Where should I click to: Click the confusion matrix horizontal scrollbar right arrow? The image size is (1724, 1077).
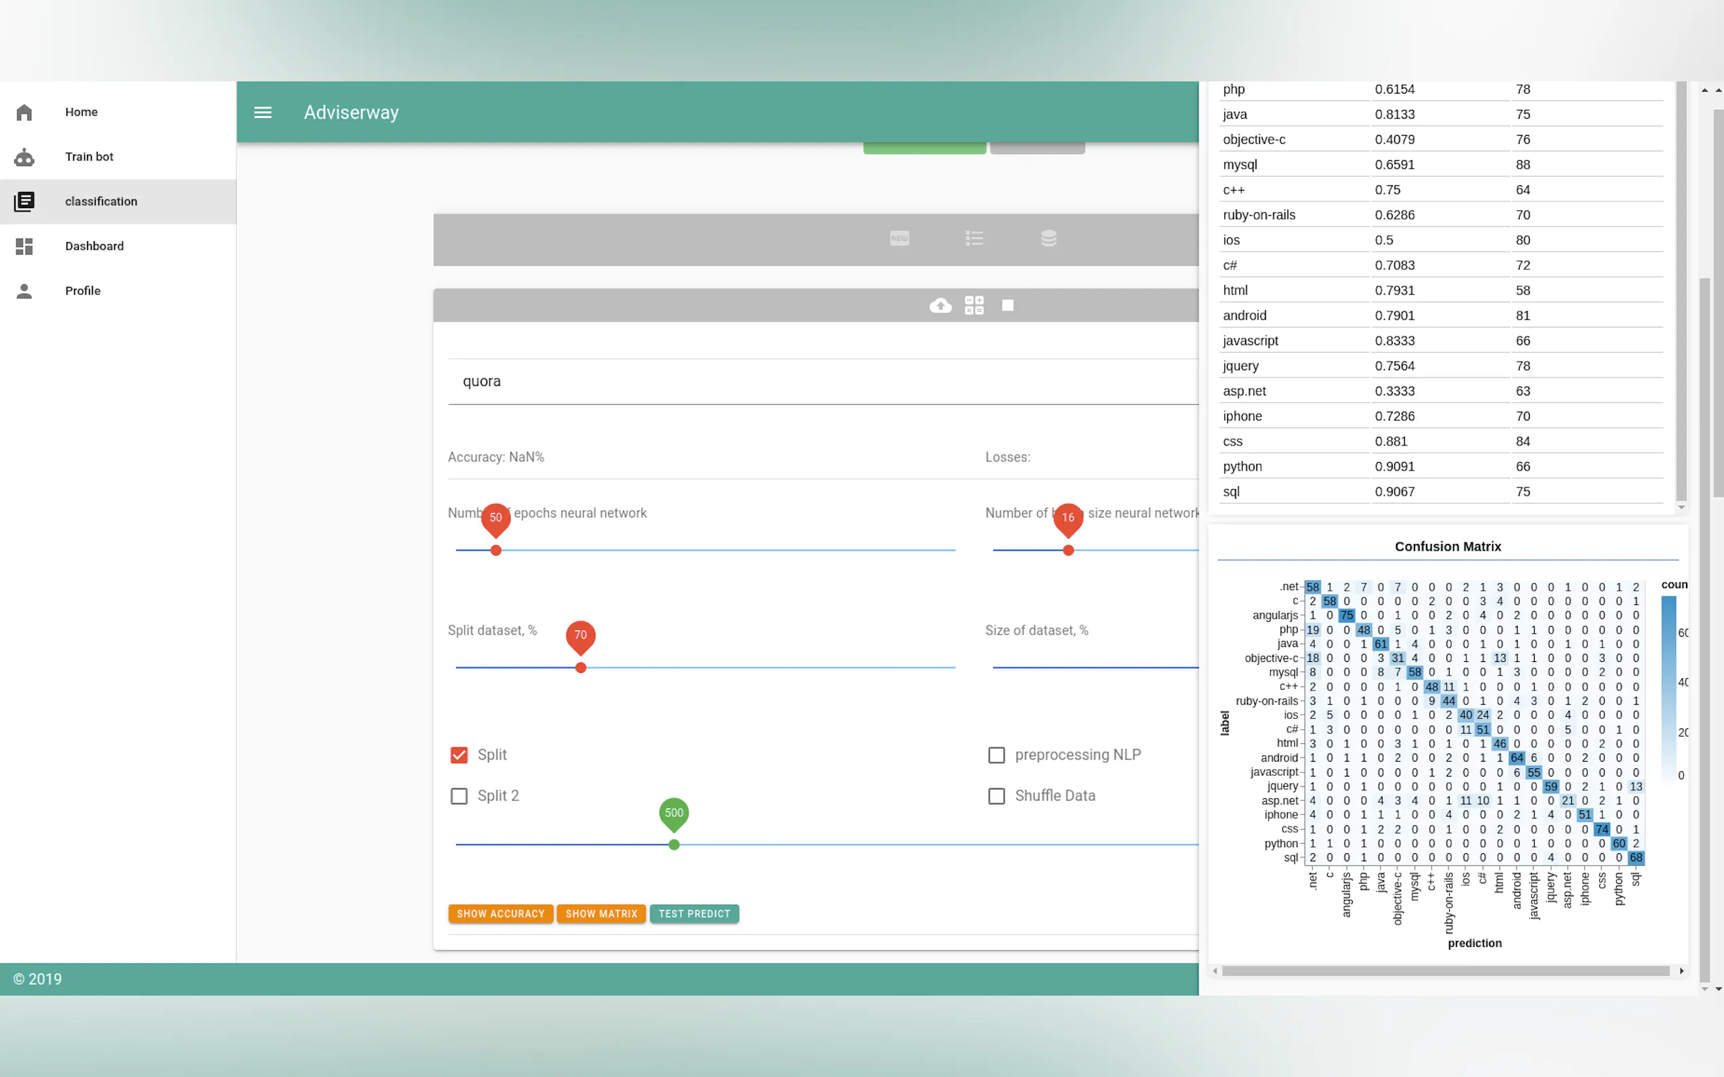(1681, 971)
